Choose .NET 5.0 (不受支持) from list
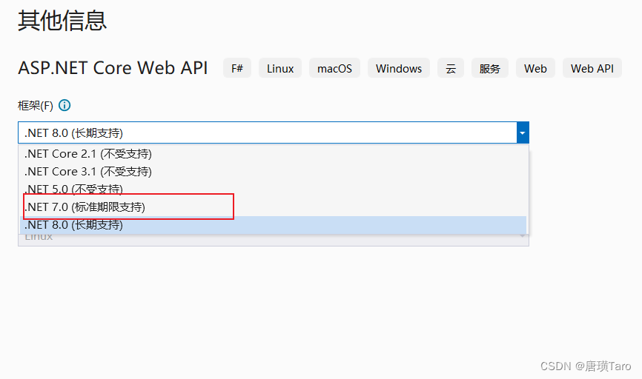This screenshot has width=642, height=379. [273, 189]
